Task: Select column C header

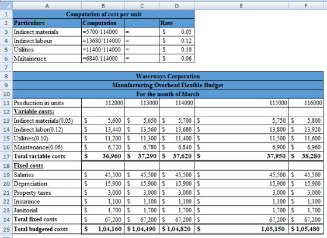Action: [x=142, y=6]
